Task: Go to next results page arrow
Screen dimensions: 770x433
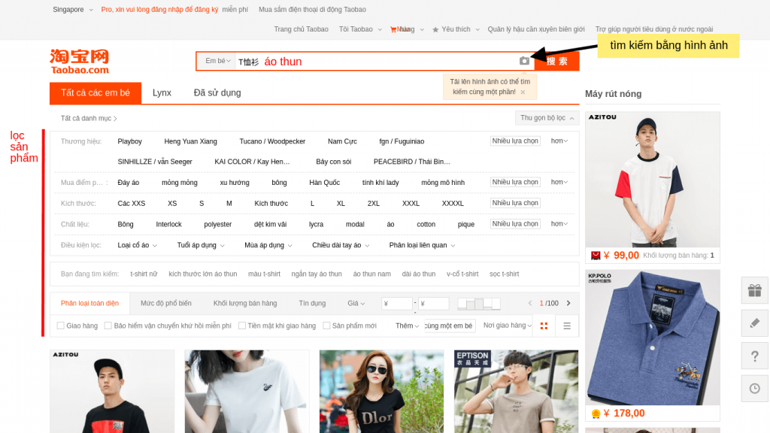Action: (568, 303)
